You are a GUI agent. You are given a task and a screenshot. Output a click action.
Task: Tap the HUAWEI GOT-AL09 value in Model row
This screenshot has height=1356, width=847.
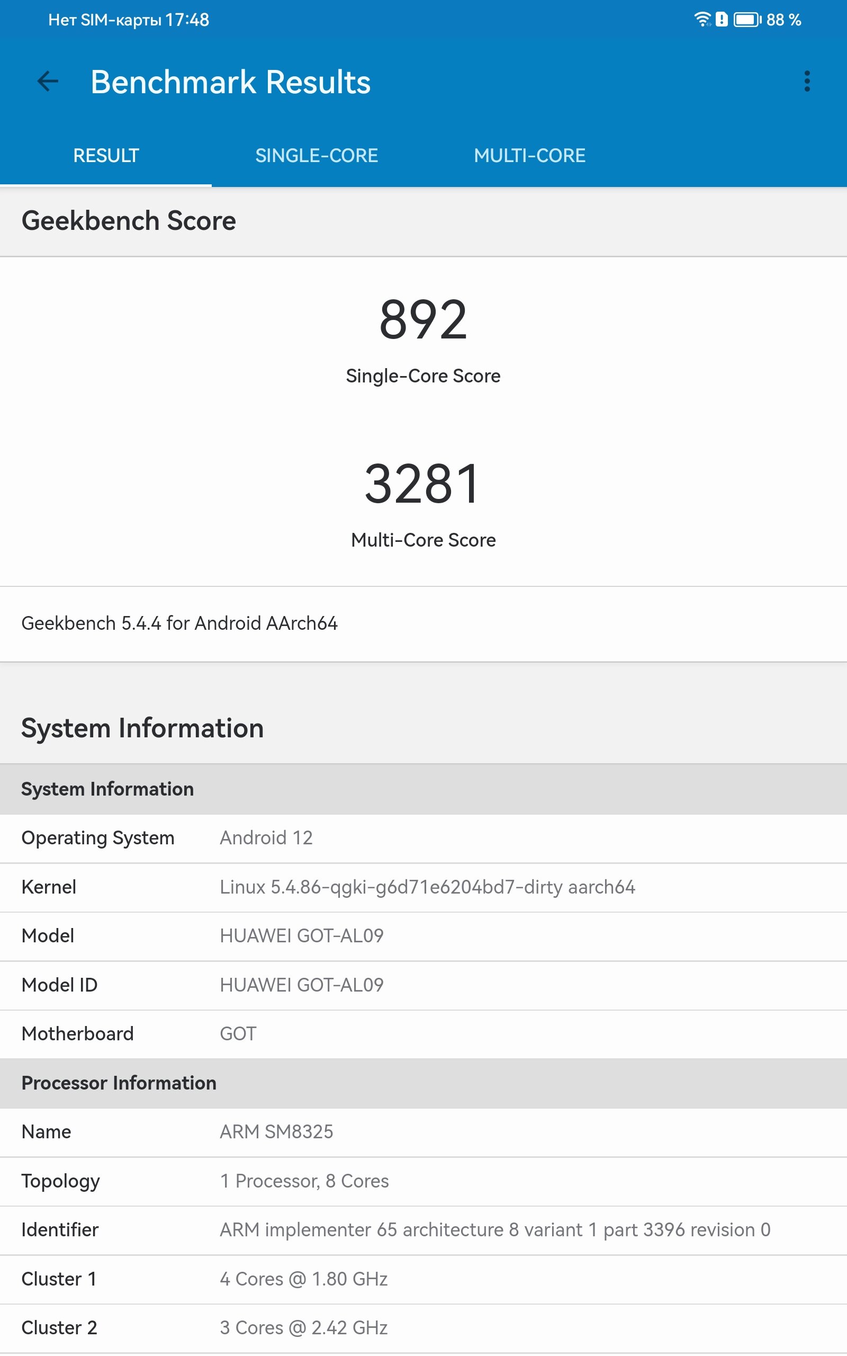tap(301, 936)
